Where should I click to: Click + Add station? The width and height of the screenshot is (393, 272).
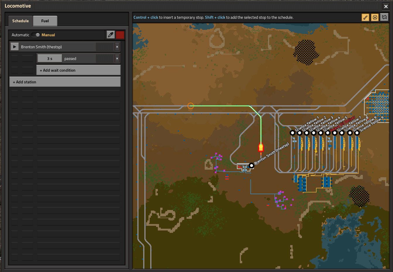pos(65,82)
